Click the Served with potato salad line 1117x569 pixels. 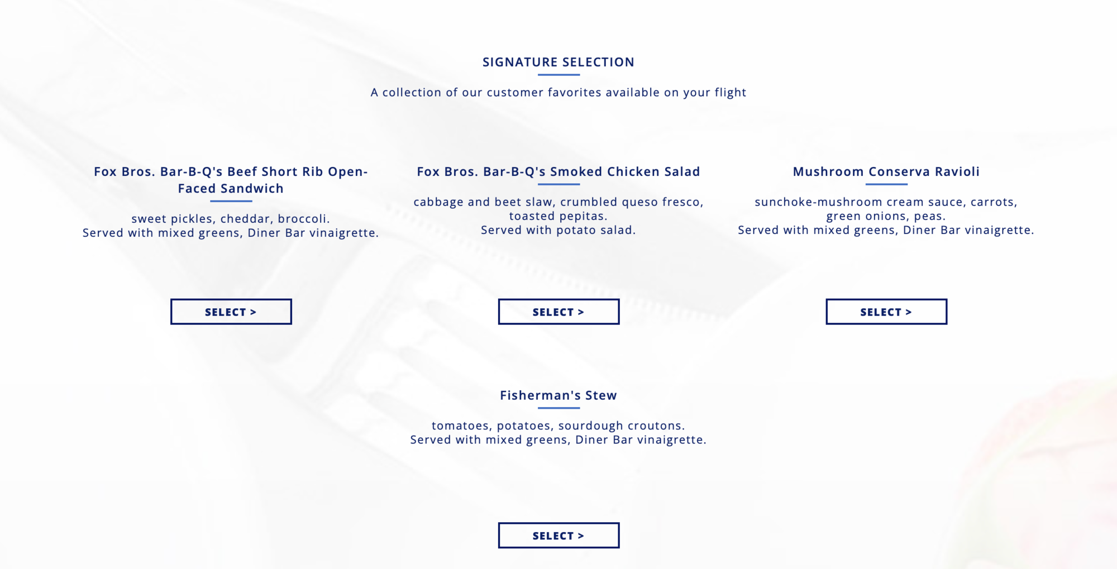[558, 230]
